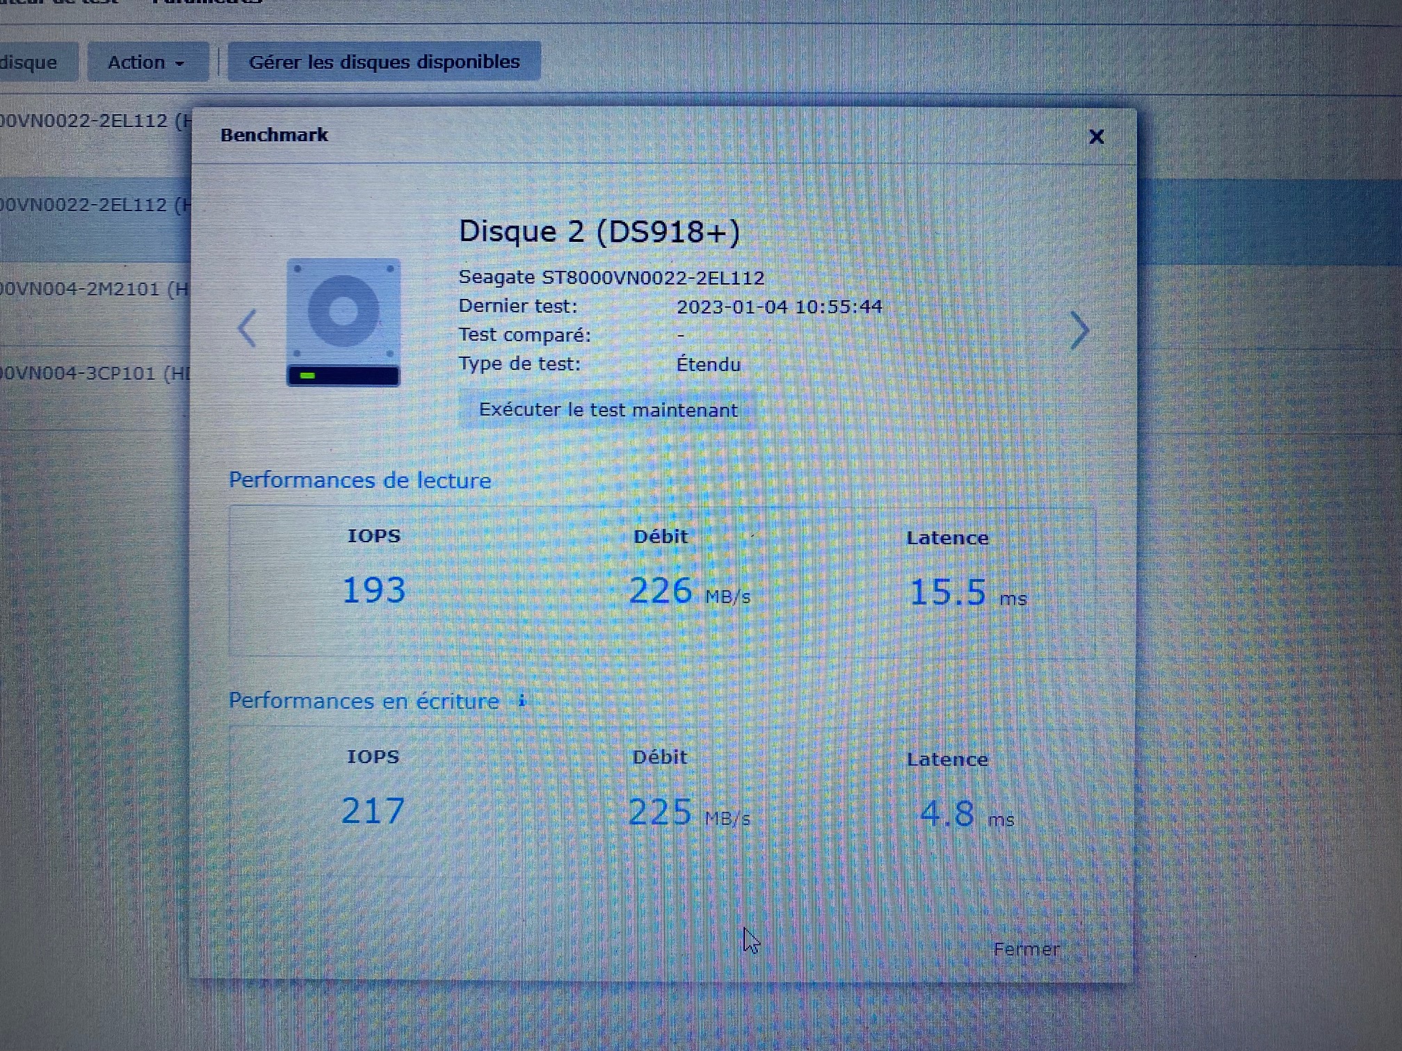Click the Disque 2 (DS918+) heading
The height and width of the screenshot is (1051, 1402).
599,231
